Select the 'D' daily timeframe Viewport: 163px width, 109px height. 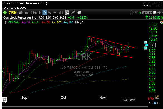pos(45,13)
